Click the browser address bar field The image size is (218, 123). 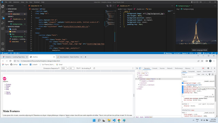coord(106,61)
